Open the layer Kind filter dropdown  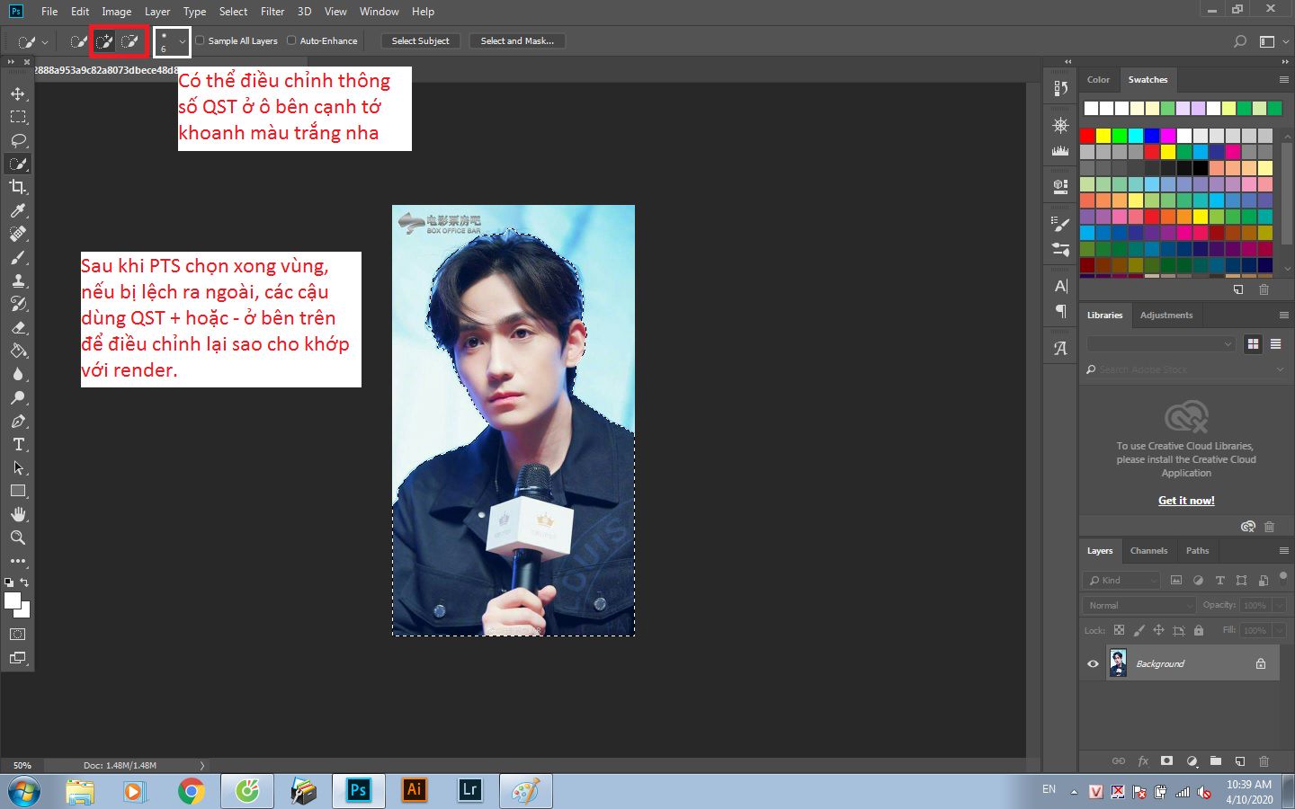click(x=1121, y=581)
